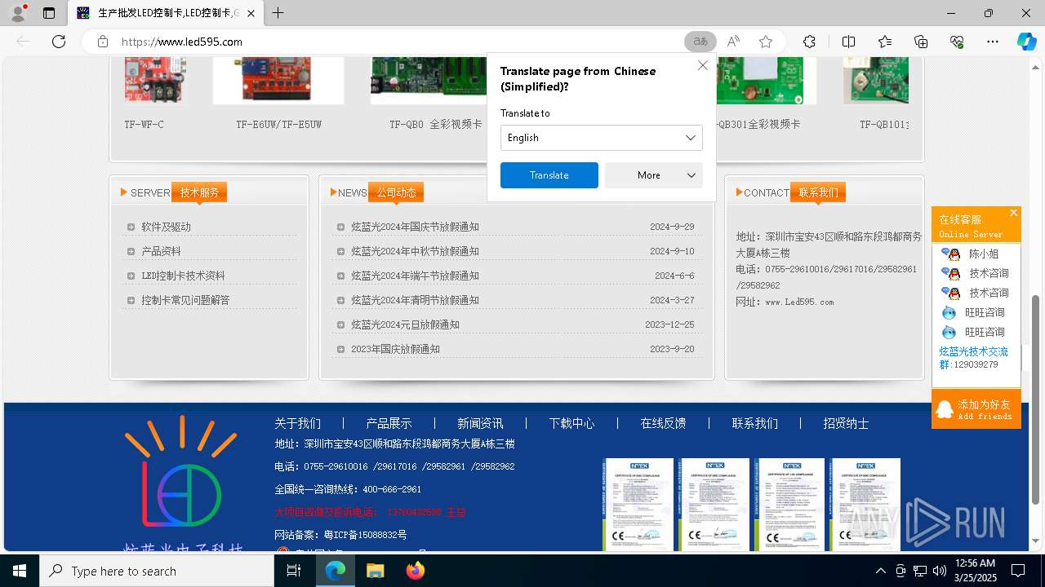Reload the page with refresh icon
The width and height of the screenshot is (1045, 587).
click(x=59, y=42)
